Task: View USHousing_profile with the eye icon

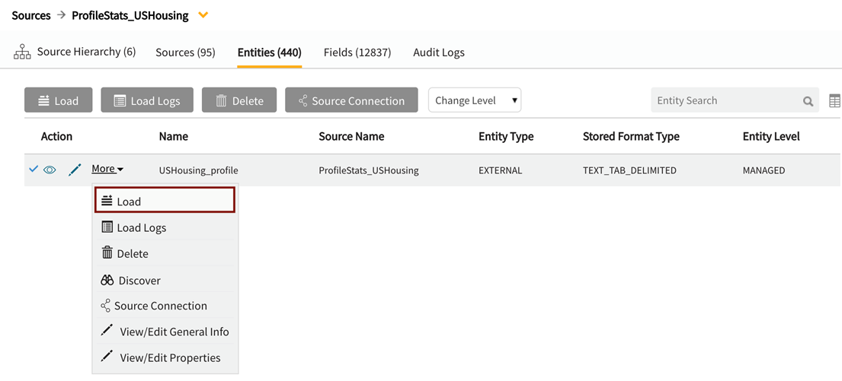Action: pyautogui.click(x=50, y=170)
